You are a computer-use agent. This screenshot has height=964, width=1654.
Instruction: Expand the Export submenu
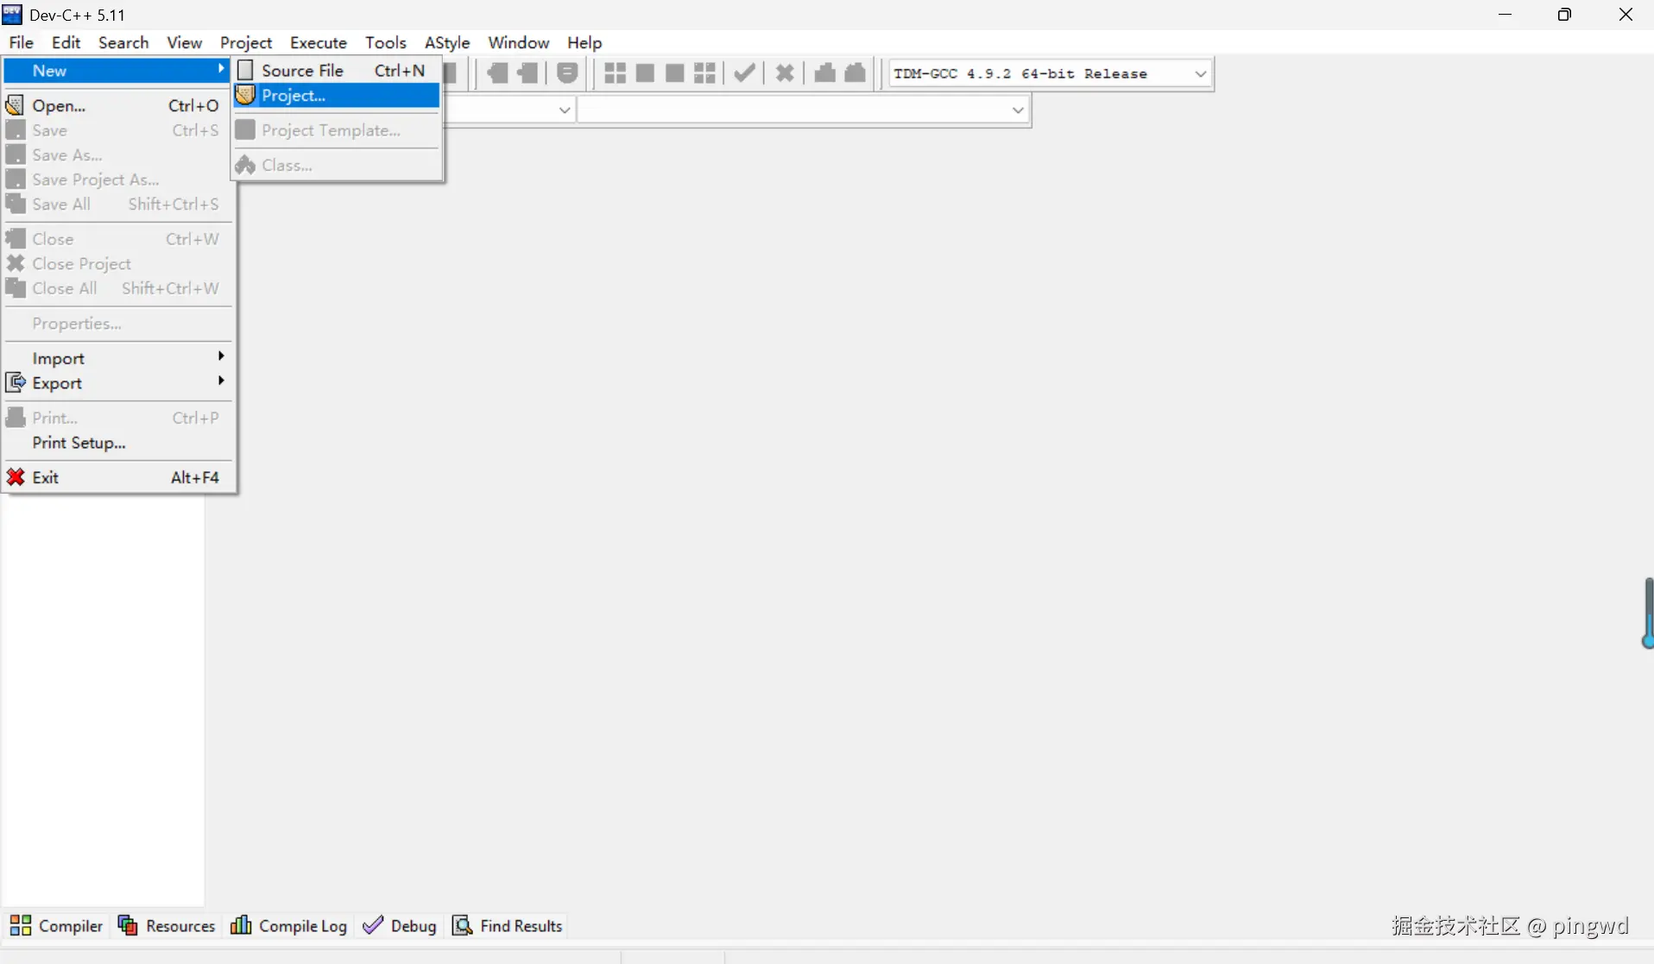(118, 383)
